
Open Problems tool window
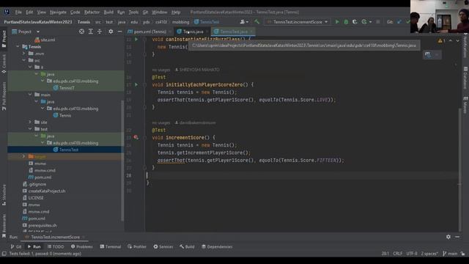(81, 246)
